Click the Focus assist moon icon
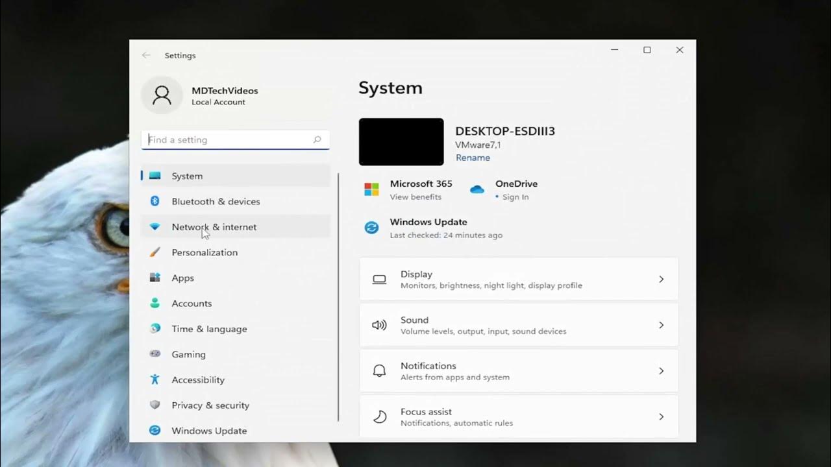This screenshot has width=831, height=467. 379,416
